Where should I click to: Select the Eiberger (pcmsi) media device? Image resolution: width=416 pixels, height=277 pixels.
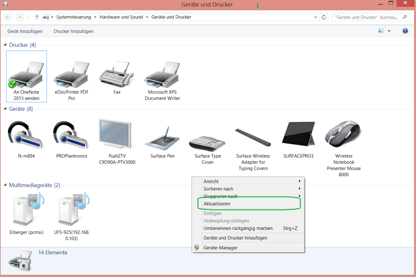[x=26, y=214]
